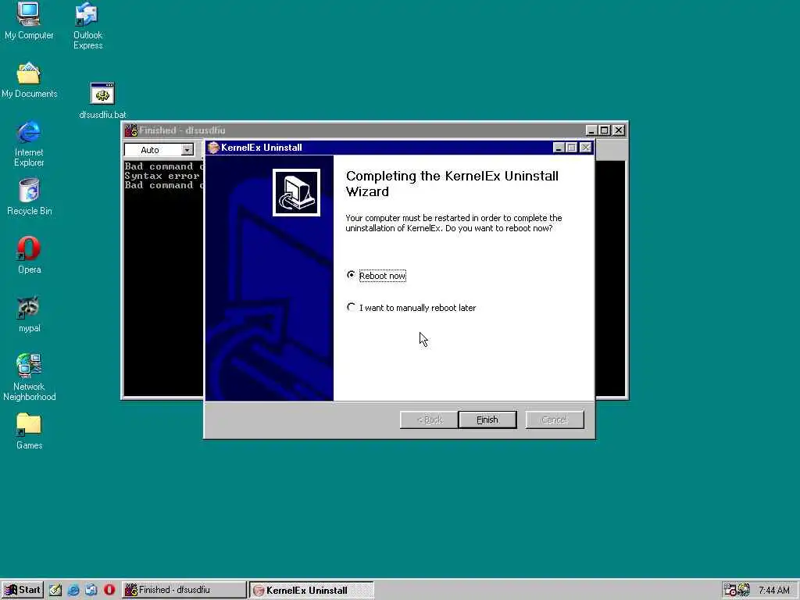Click the KernelEx Uninstall title bar icon
800x600 pixels.
coord(213,148)
